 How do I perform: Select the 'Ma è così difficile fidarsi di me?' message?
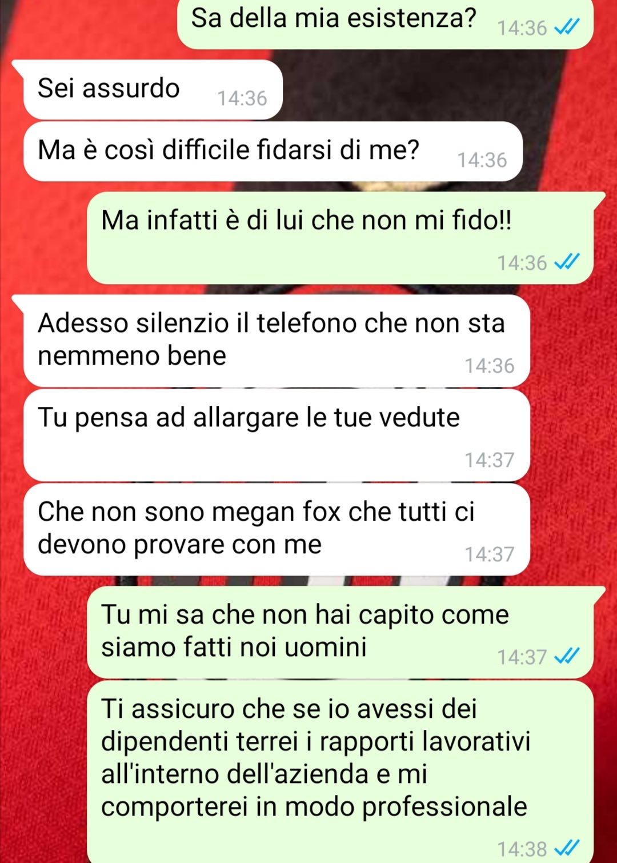273,151
